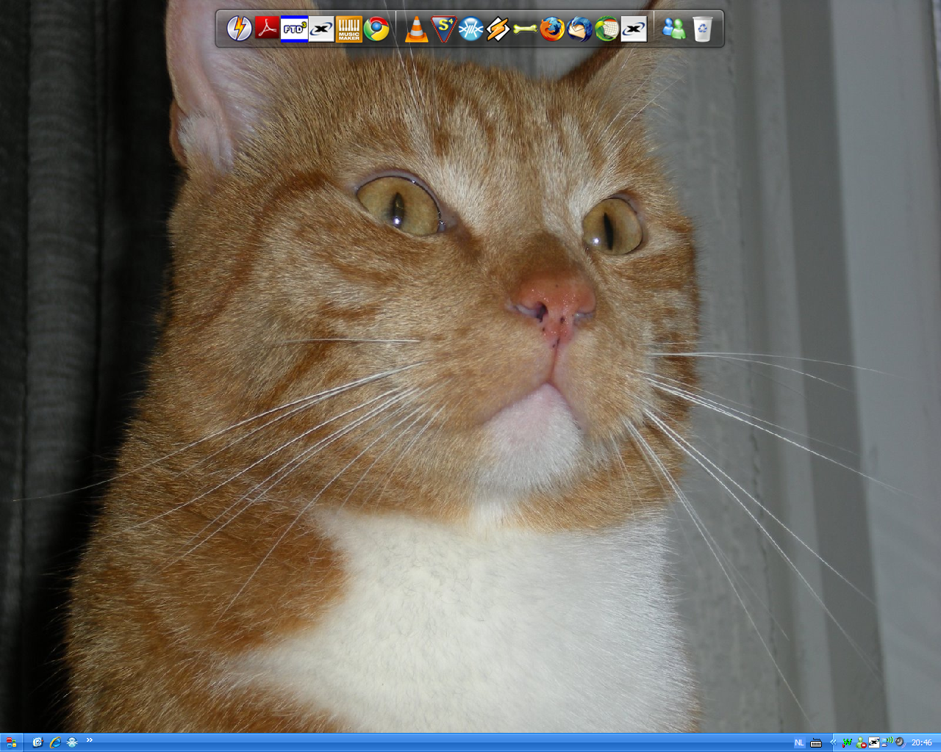Screen dimensions: 941x752
Task: Expand hidden system tray icons
Action: pos(833,742)
